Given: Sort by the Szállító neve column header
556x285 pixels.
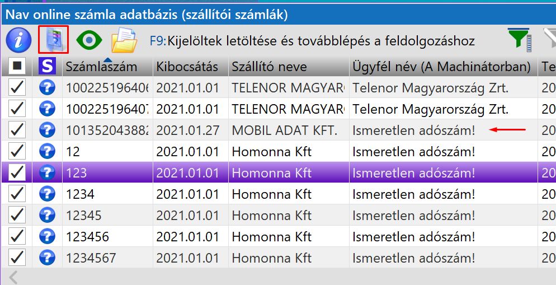Looking at the screenshot, I should [x=270, y=67].
